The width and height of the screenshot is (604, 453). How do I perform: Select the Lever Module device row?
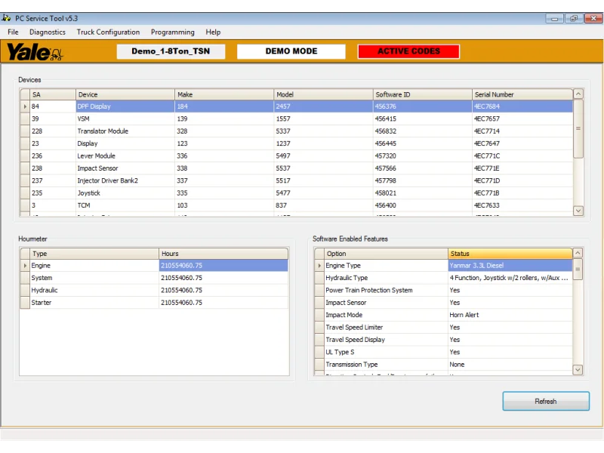(297, 156)
